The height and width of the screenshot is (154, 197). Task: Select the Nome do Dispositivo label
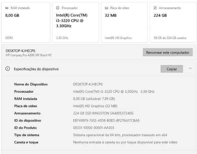[31, 84]
